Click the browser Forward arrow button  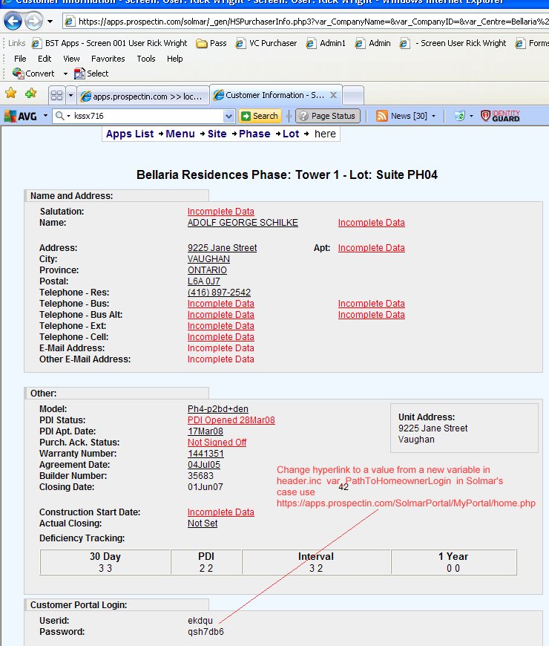pos(33,21)
